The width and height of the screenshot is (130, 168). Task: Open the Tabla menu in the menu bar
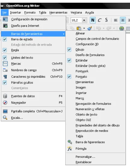(x=42, y=13)
